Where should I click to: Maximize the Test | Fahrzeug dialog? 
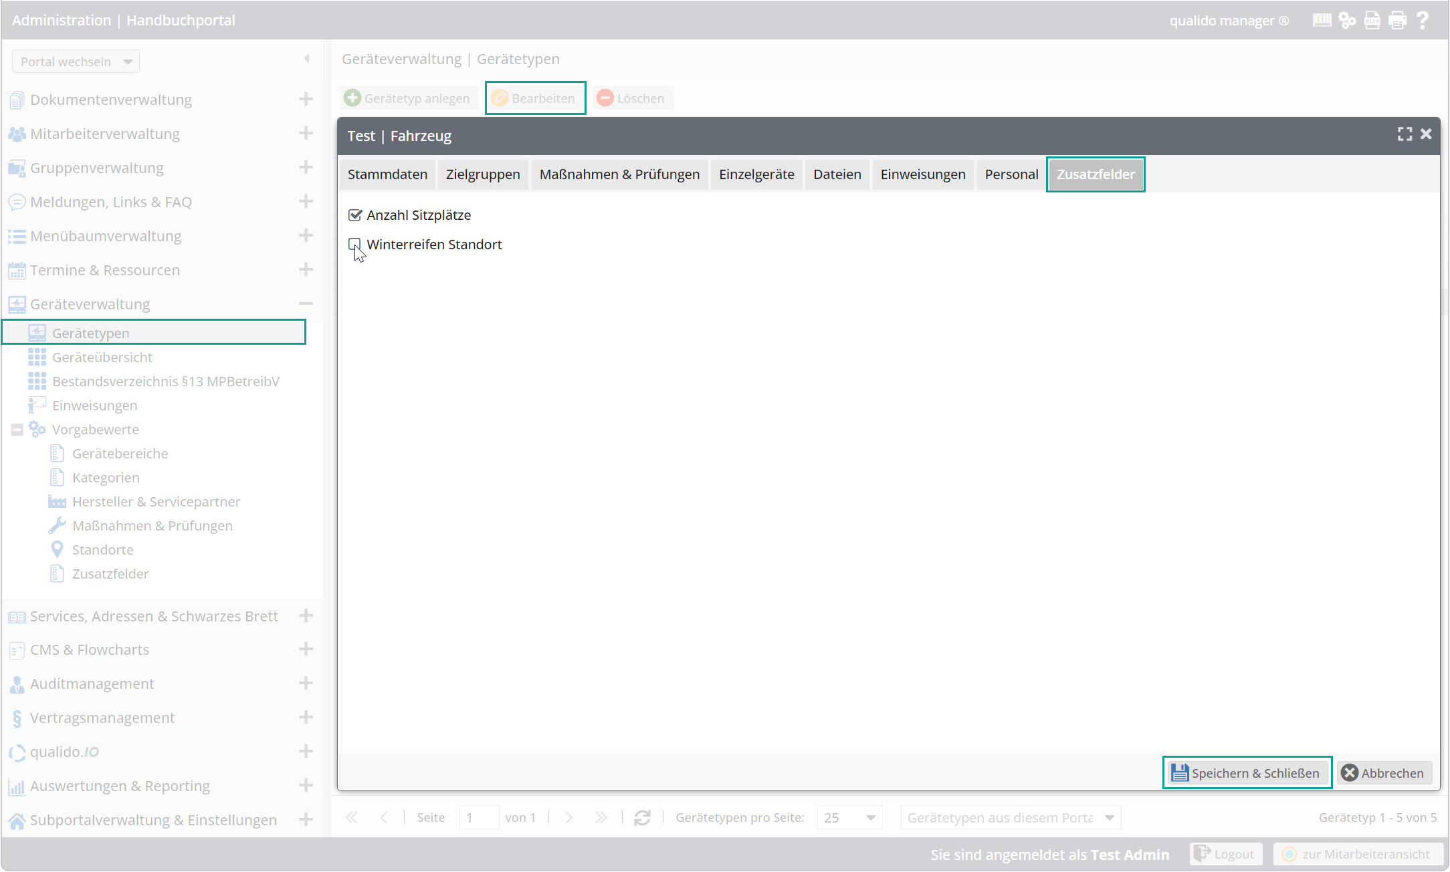(1405, 135)
